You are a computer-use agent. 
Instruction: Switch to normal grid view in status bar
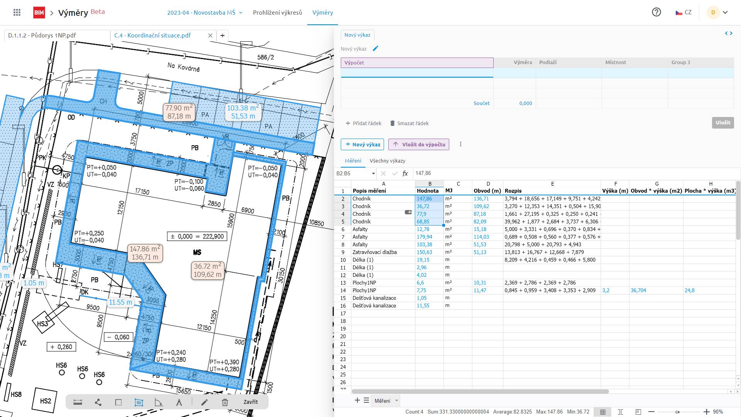coord(602,412)
